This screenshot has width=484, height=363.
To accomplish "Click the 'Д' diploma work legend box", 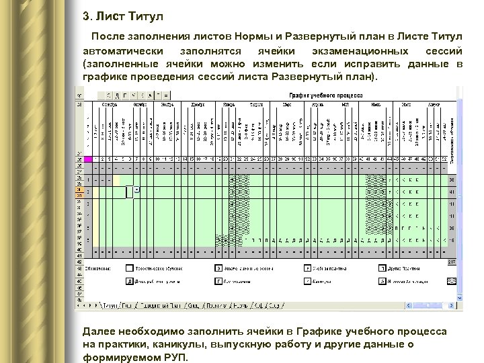I will point(129,281).
